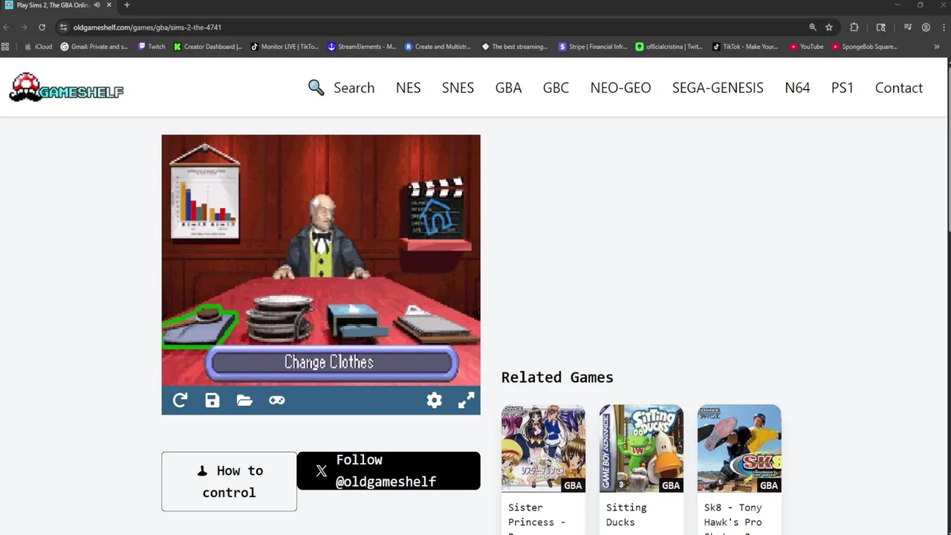Screen dimensions: 951x535
Task: Click the save state floppy disk icon
Action: [x=212, y=401]
